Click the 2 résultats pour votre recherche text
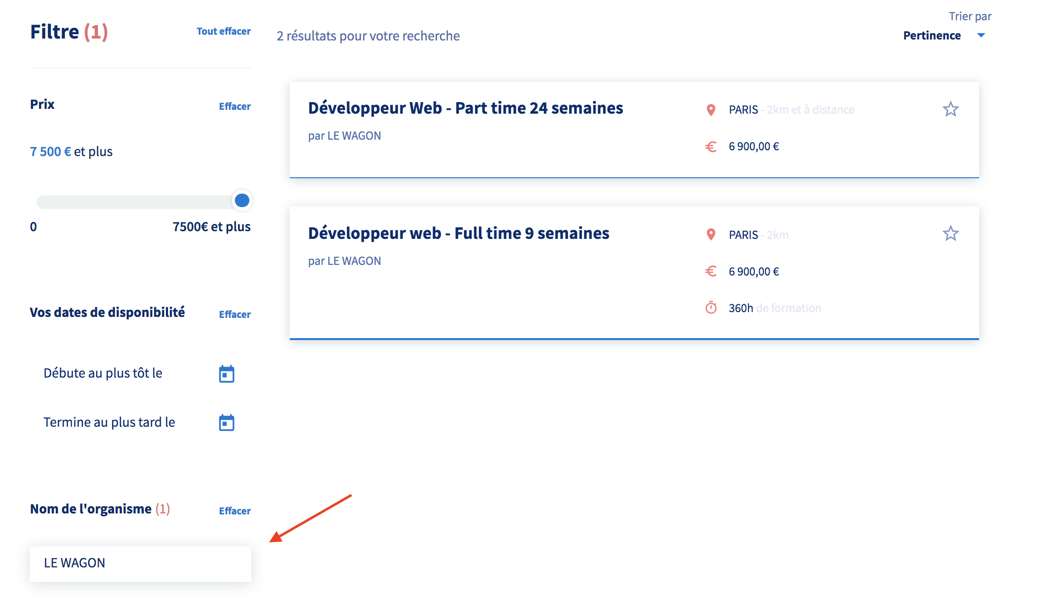Screen dimensions: 1058x604 point(368,36)
